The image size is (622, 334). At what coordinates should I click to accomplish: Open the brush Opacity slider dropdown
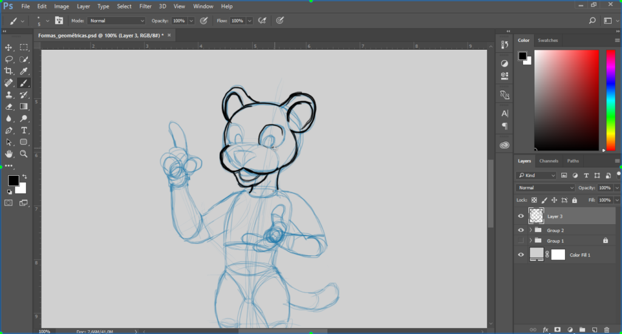191,21
